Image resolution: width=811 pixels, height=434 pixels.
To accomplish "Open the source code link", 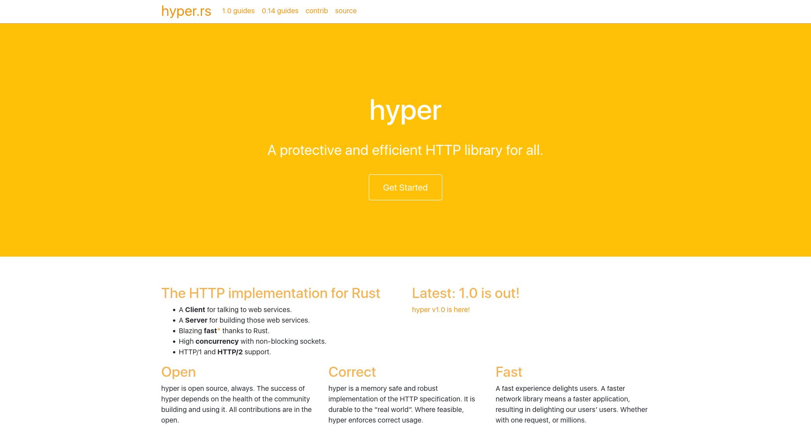I will coord(345,11).
